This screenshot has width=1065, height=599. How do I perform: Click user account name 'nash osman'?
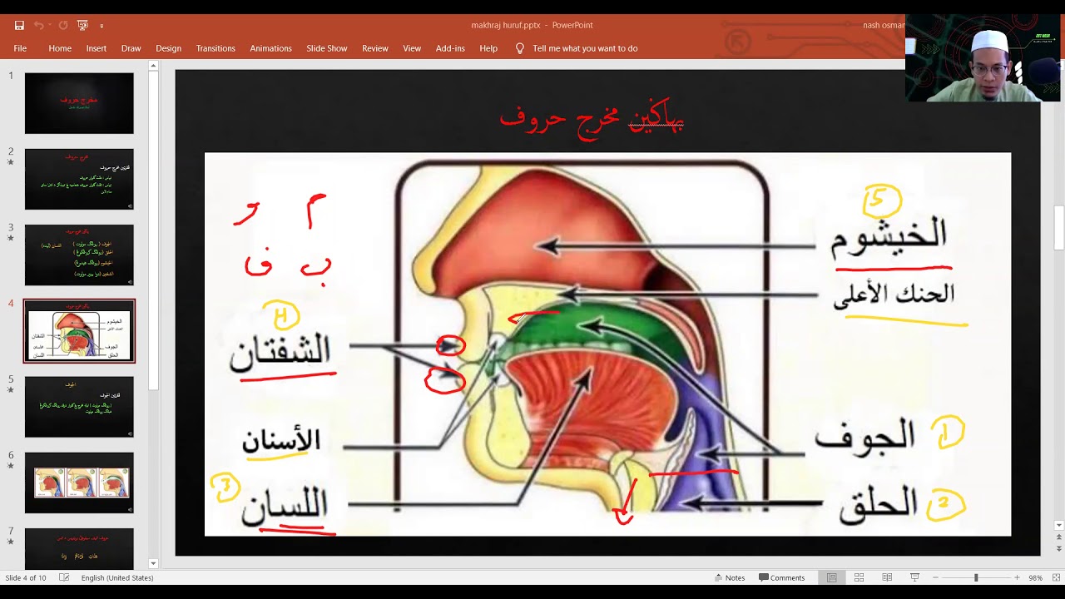[x=884, y=25]
